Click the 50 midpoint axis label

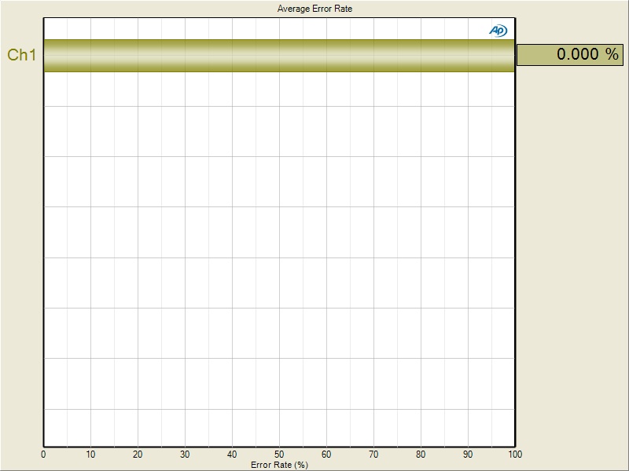click(279, 455)
